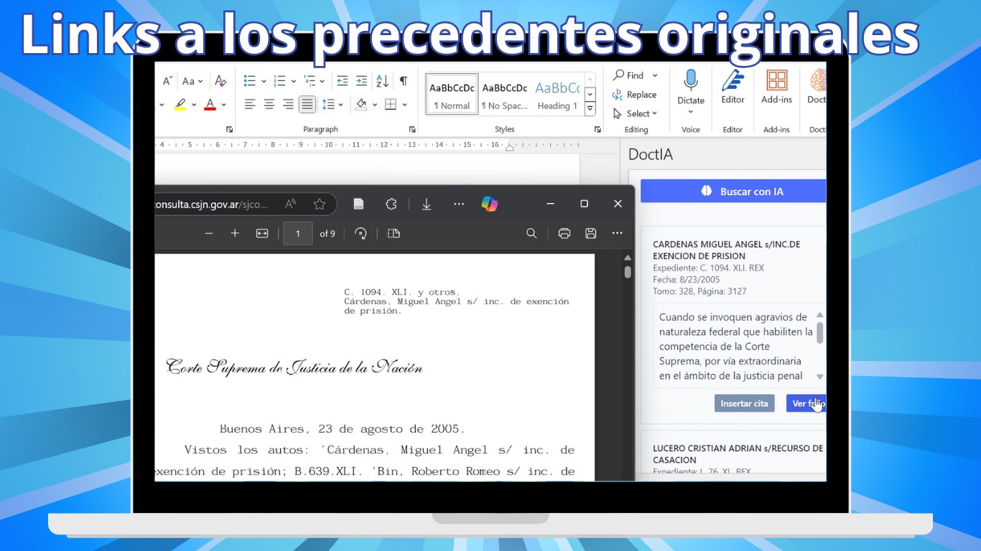981x551 pixels.
Task: Click the Buscar con IA button
Action: 733,192
